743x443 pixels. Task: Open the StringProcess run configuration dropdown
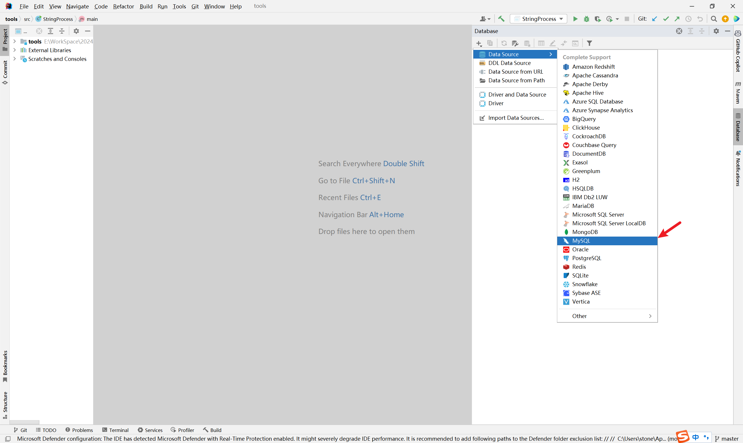(x=538, y=19)
